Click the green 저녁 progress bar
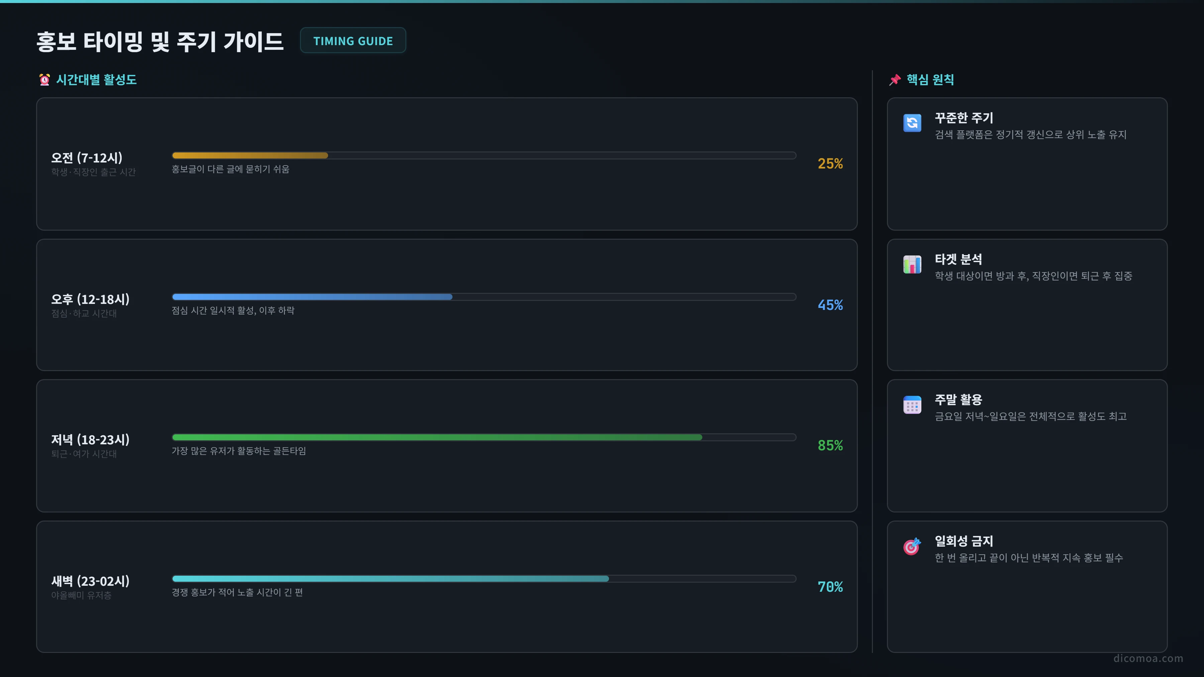1204x677 pixels. [x=484, y=437]
